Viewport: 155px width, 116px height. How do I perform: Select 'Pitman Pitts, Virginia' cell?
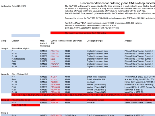[20, 48]
